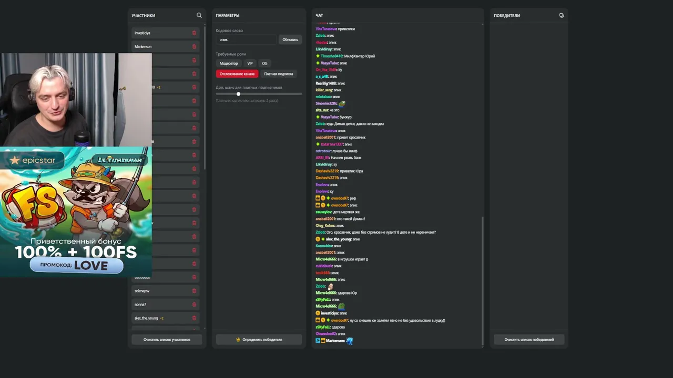
Task: Click the 'Платные подписчики записаны 2 раз(а)' note
Action: tap(247, 101)
